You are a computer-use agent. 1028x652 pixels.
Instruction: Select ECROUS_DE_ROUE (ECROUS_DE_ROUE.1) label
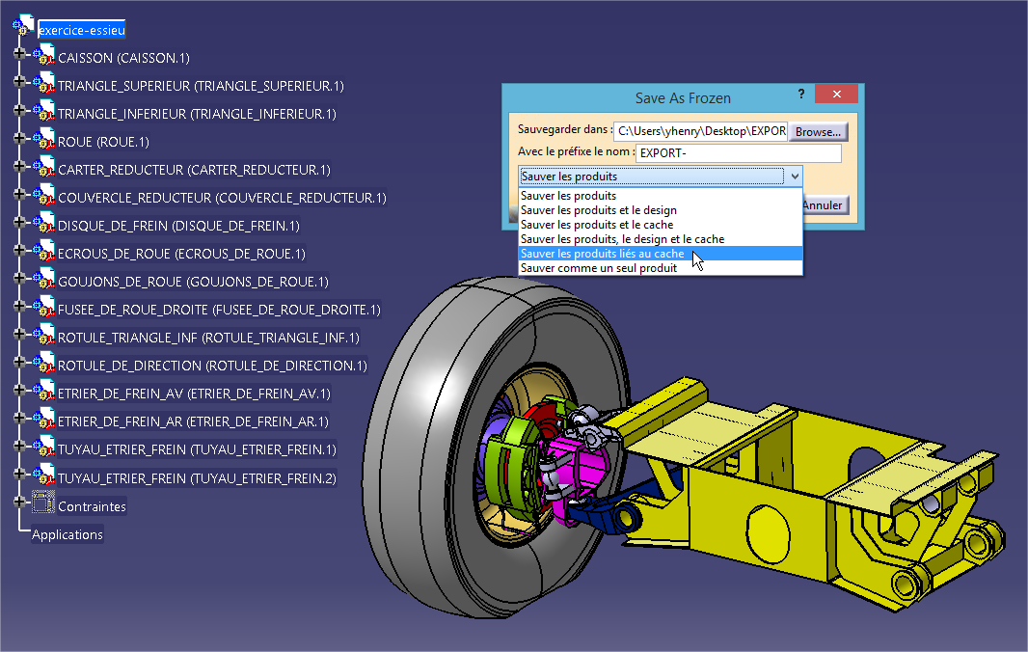(181, 254)
